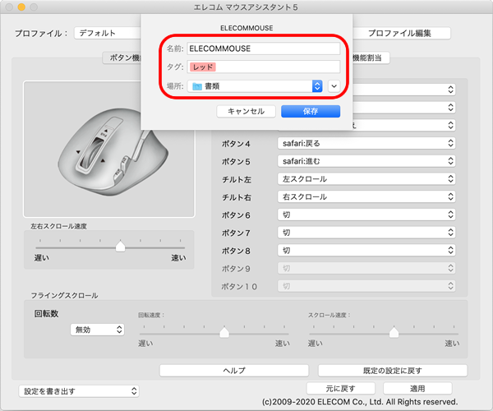Click the ヘルプ help button

(234, 371)
